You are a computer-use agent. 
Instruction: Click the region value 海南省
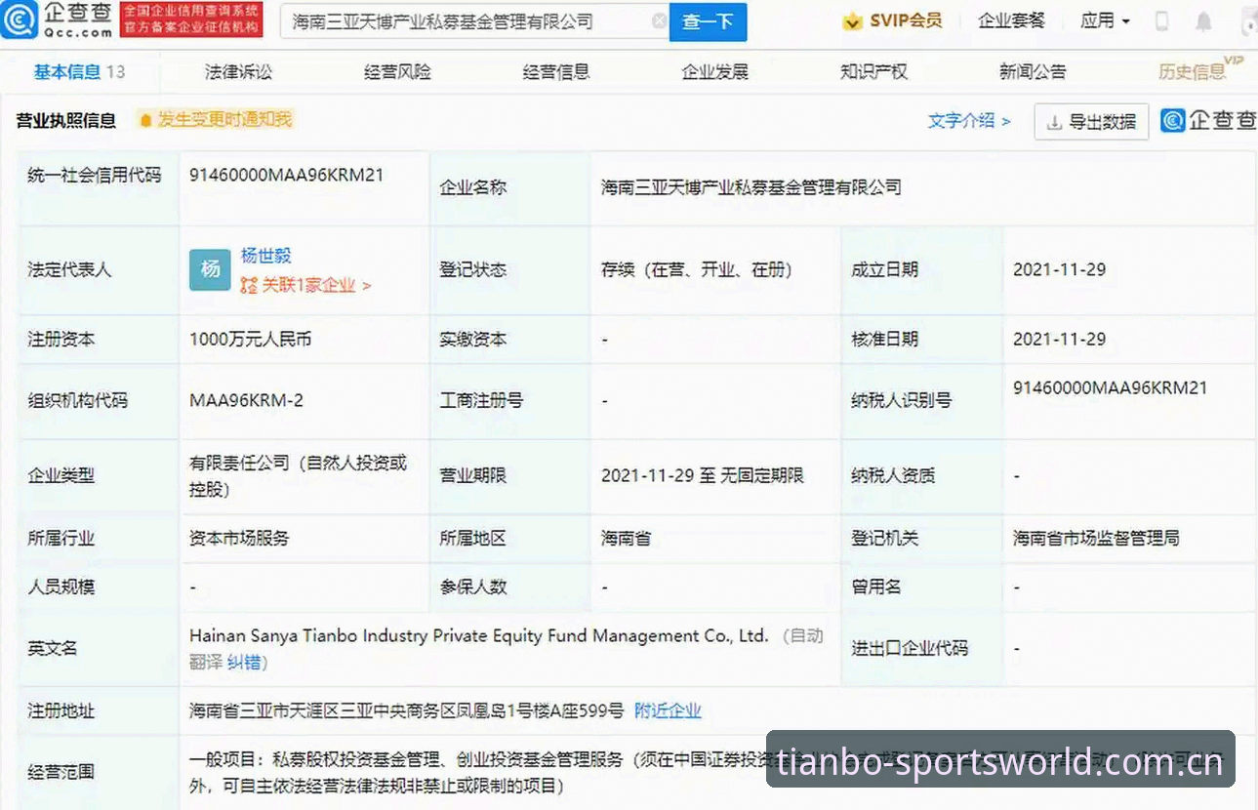[x=626, y=538]
